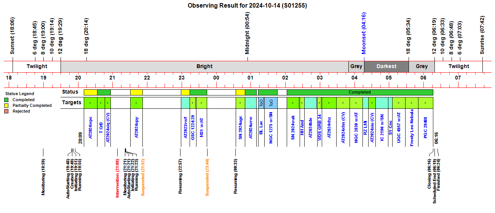Open the HH And target label
This screenshot has height=213, width=495.
point(302,127)
